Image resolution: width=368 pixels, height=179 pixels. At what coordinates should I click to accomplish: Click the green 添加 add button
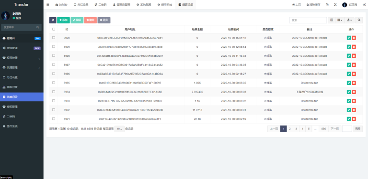pos(63,20)
